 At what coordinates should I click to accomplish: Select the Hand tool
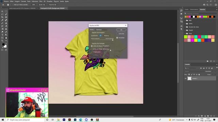click(6, 38)
